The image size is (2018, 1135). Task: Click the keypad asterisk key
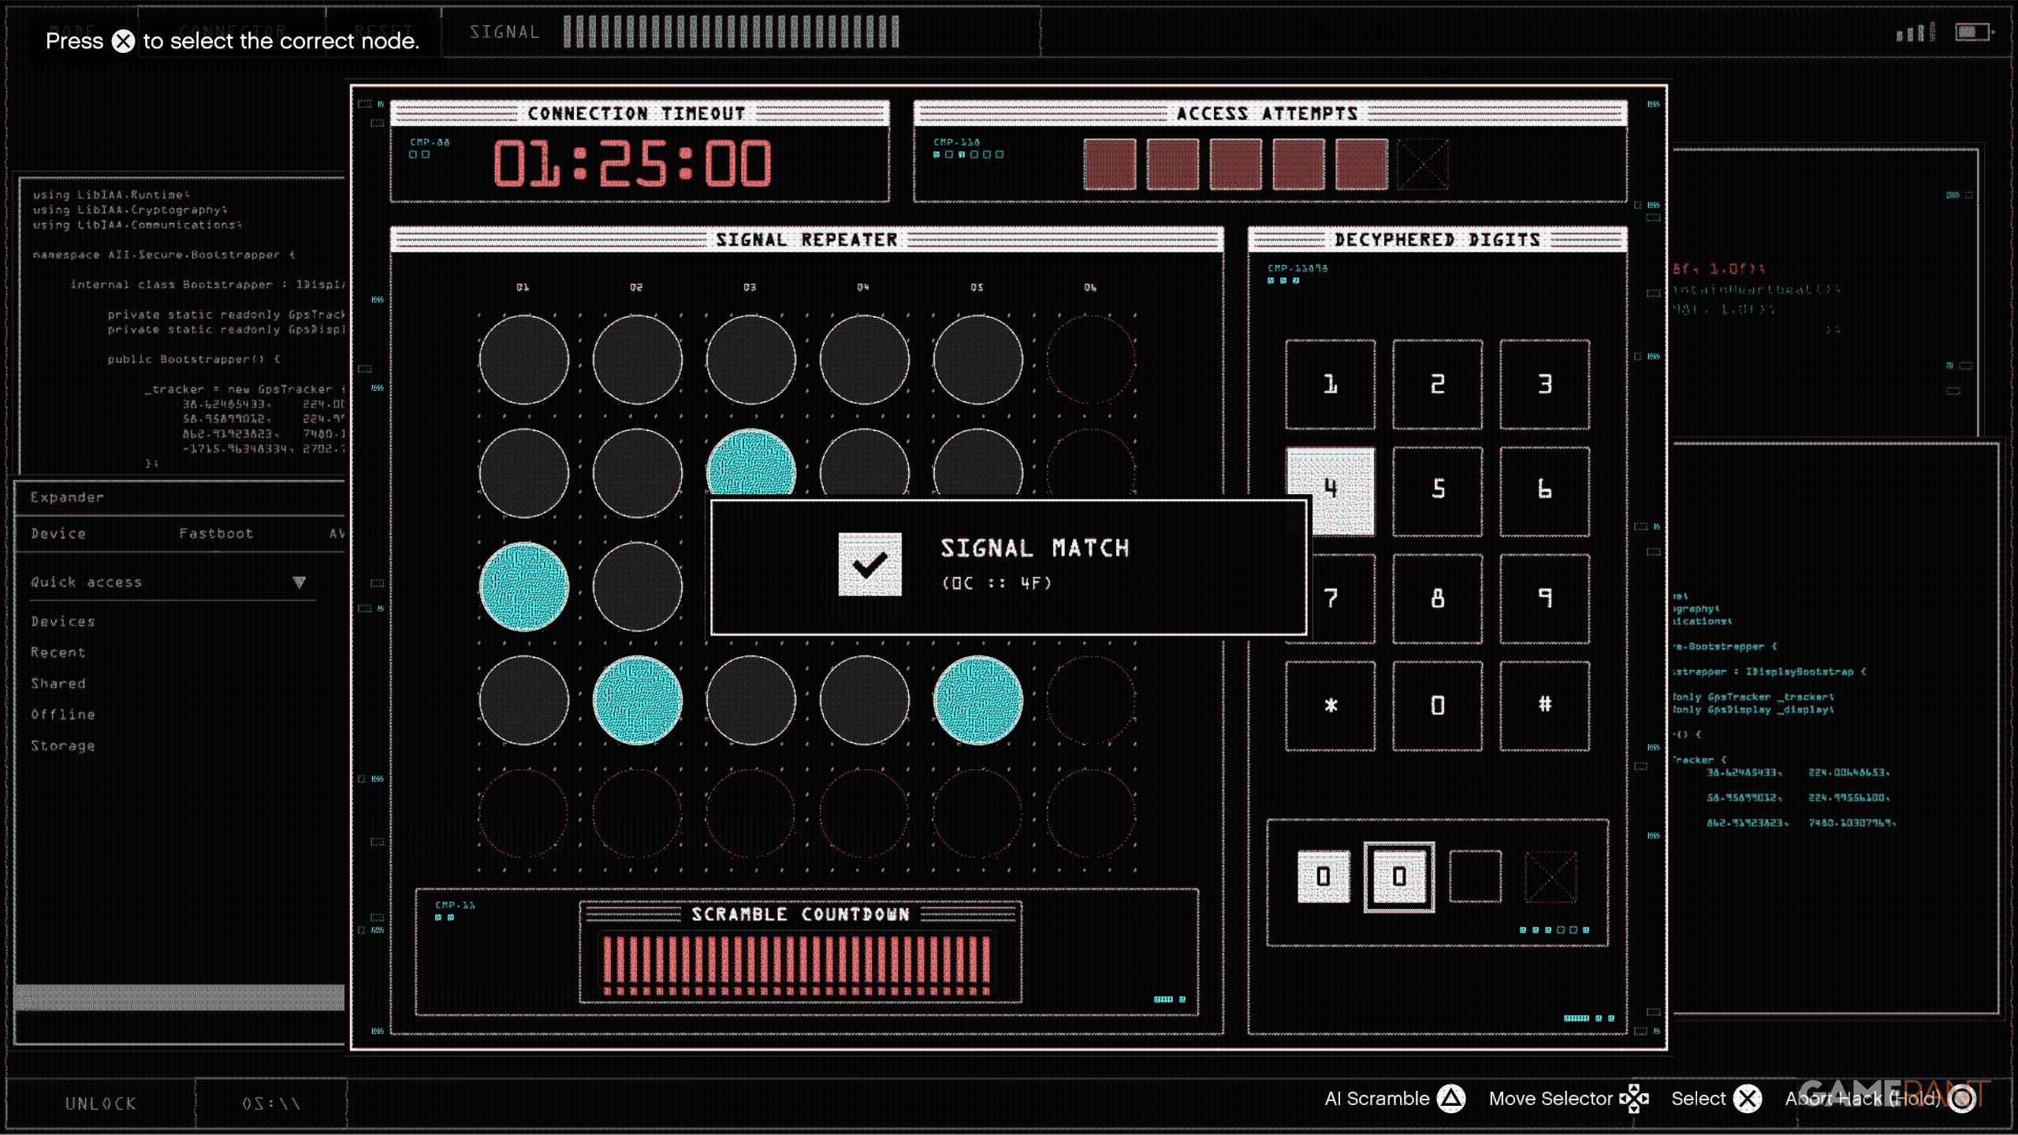(1330, 705)
